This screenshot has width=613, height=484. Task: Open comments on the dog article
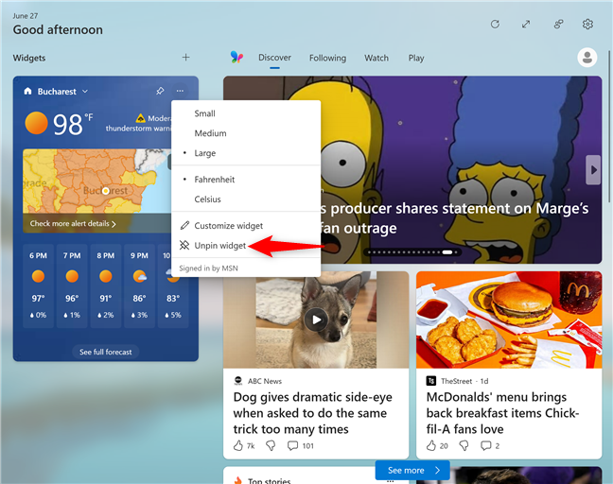pyautogui.click(x=292, y=446)
